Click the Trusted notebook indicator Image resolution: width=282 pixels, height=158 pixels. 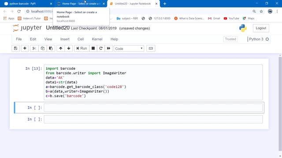tap(230, 39)
